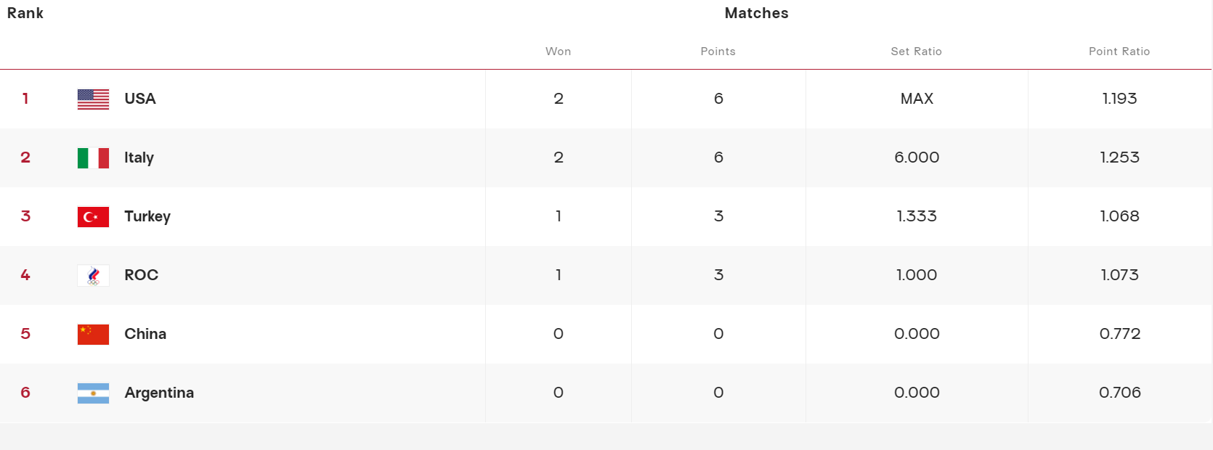Image resolution: width=1213 pixels, height=450 pixels.
Task: Click the Rank column header
Action: 25,13
